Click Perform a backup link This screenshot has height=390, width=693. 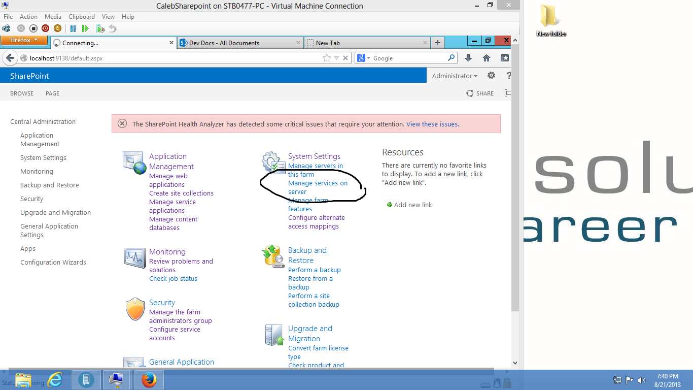click(x=315, y=270)
